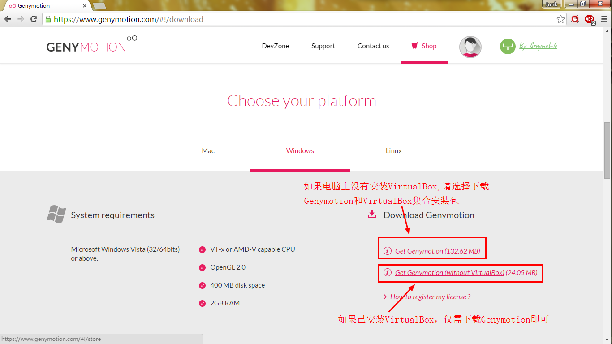
Task: Click the page vertical scrollbar thumb
Action: point(608,150)
